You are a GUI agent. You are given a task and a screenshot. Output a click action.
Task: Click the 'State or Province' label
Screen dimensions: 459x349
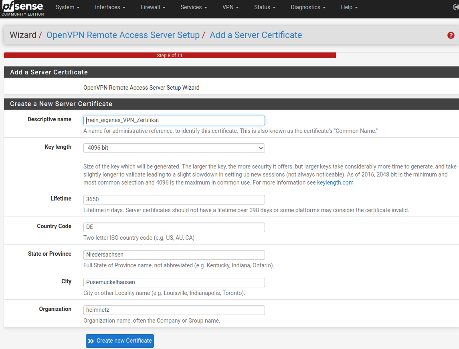tap(50, 254)
